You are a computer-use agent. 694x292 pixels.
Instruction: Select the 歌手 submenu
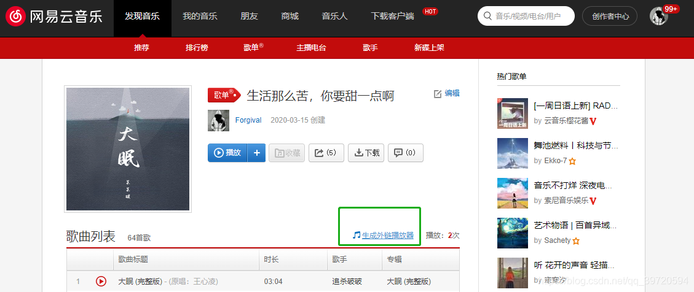[x=370, y=48]
